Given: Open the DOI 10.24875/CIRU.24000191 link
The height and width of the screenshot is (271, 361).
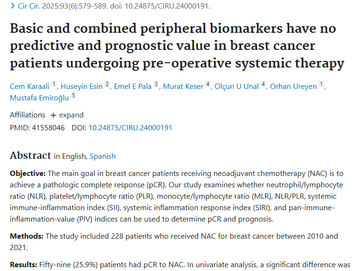Looking at the screenshot, I should pyautogui.click(x=130, y=128).
